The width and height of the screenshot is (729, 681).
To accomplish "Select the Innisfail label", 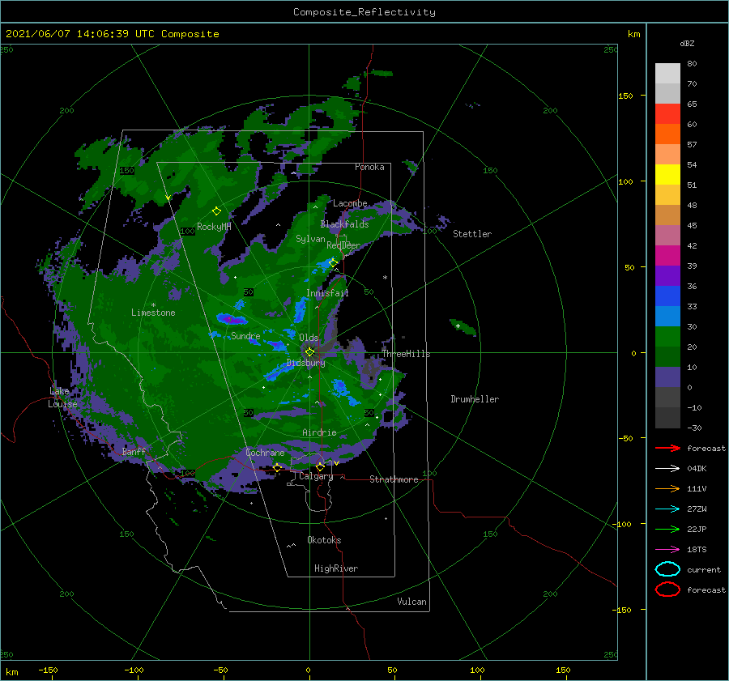I will 327,293.
